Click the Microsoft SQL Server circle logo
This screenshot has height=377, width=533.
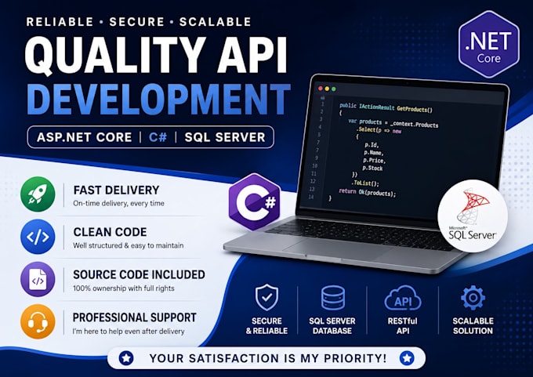click(473, 216)
